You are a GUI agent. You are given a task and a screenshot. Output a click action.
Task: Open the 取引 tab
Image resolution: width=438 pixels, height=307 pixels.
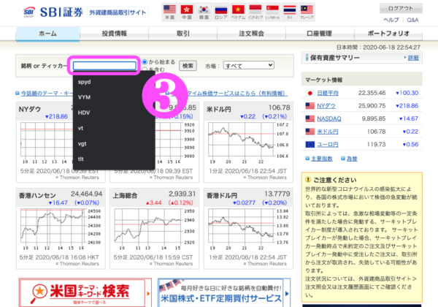click(183, 34)
